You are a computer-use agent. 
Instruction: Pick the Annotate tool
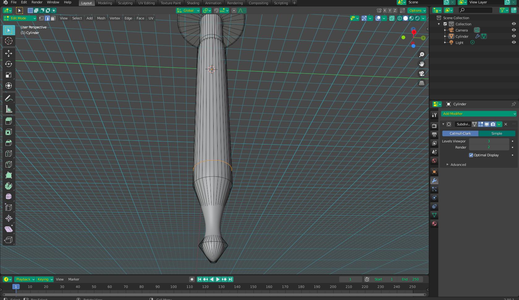[x=9, y=98]
